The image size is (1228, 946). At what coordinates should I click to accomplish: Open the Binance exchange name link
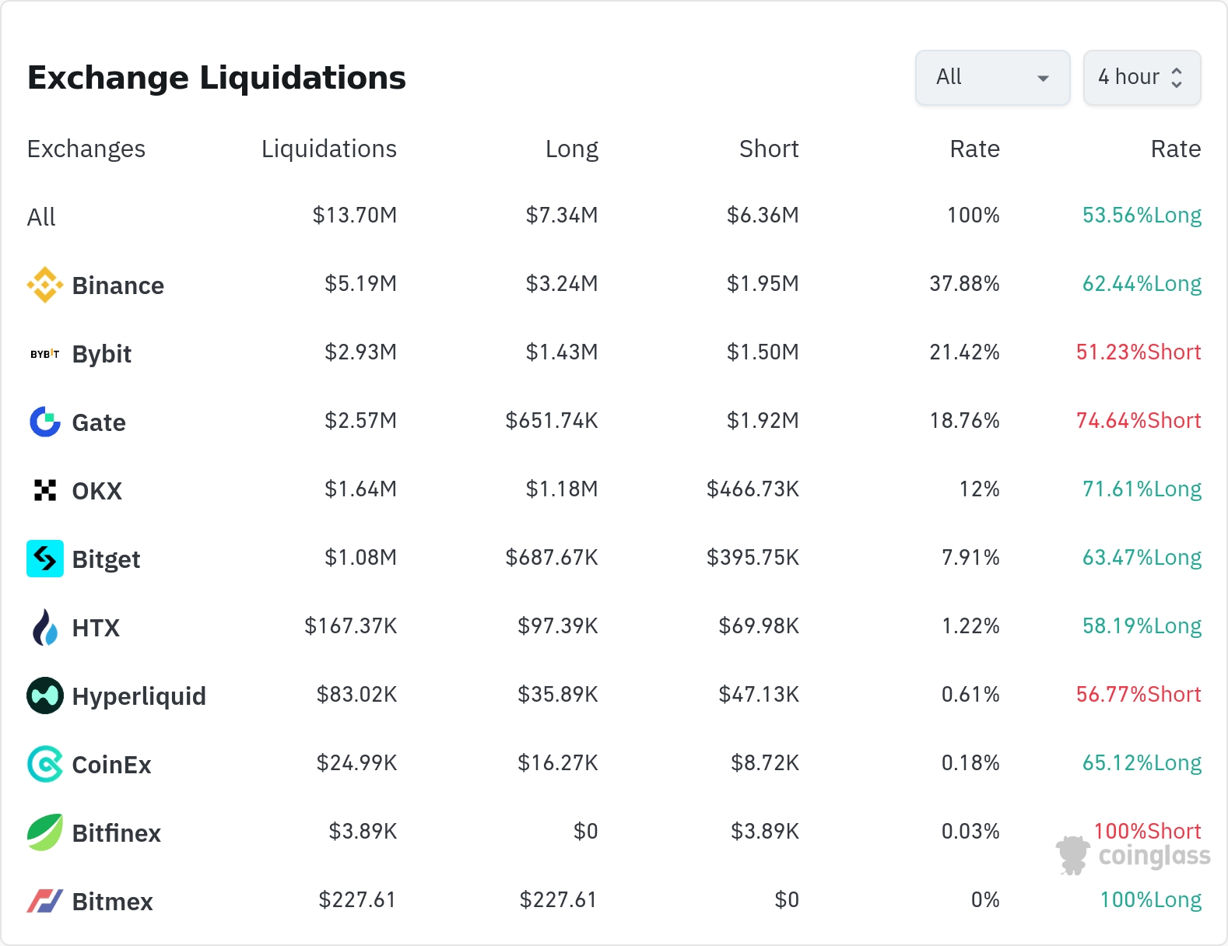118,286
